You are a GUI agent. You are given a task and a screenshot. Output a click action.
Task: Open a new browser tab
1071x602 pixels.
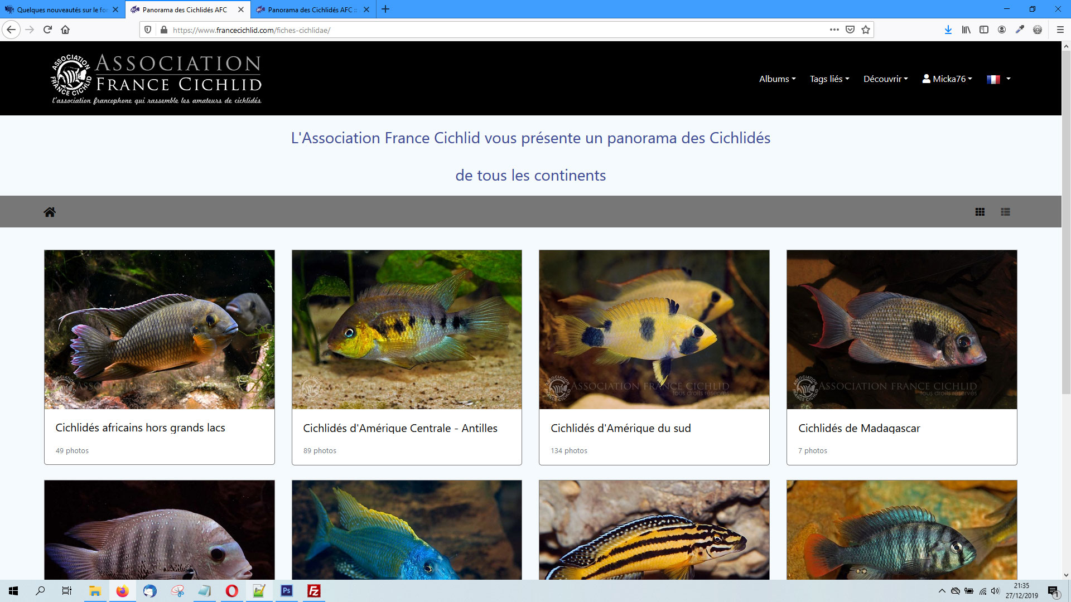click(x=385, y=9)
